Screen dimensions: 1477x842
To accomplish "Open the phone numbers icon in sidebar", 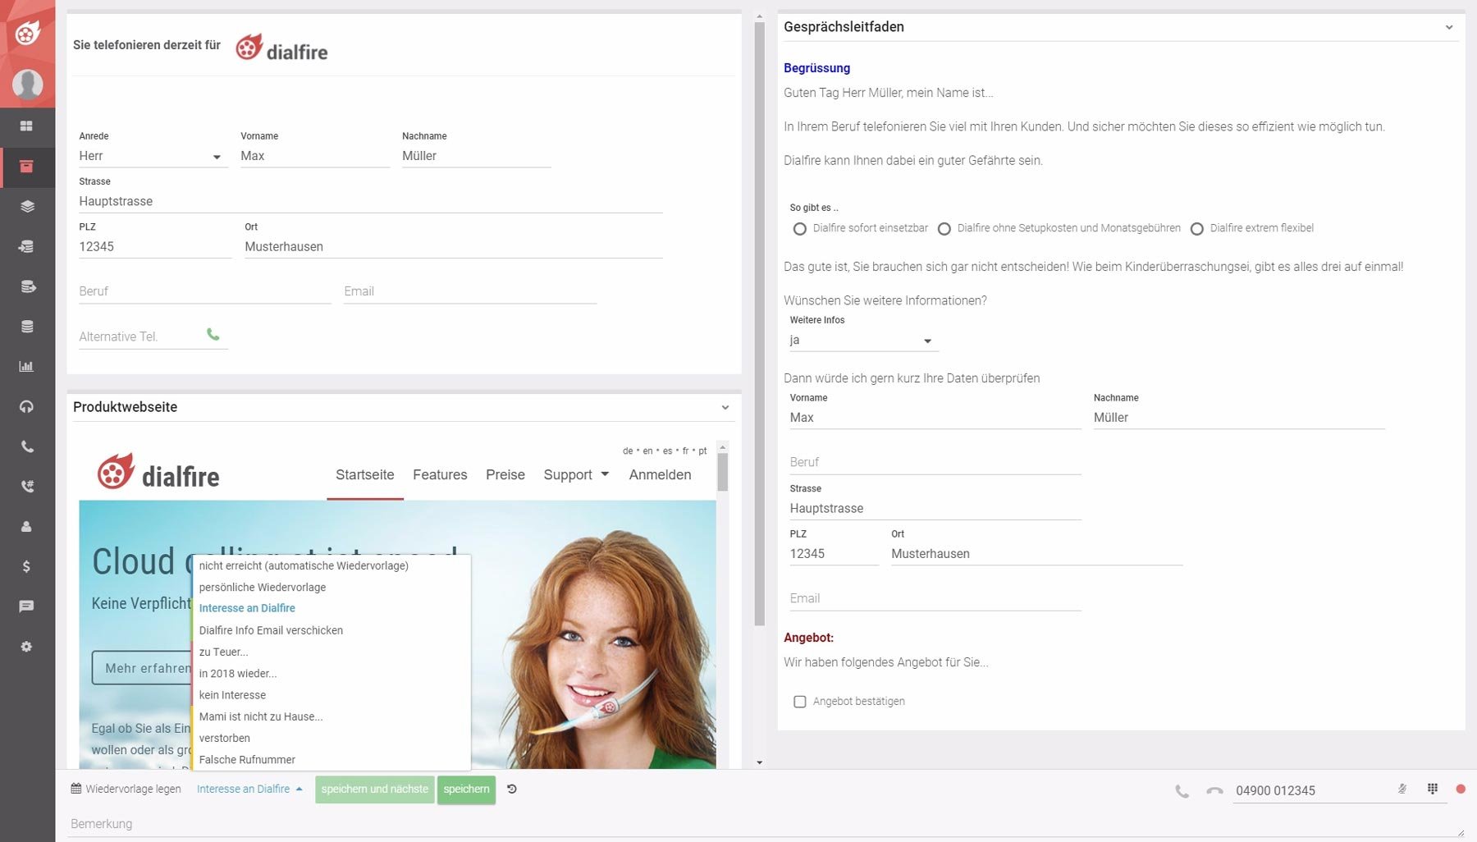I will (27, 487).
